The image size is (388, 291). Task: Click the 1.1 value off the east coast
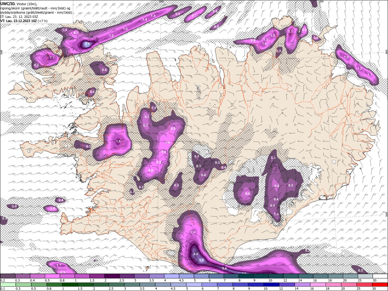370,75
